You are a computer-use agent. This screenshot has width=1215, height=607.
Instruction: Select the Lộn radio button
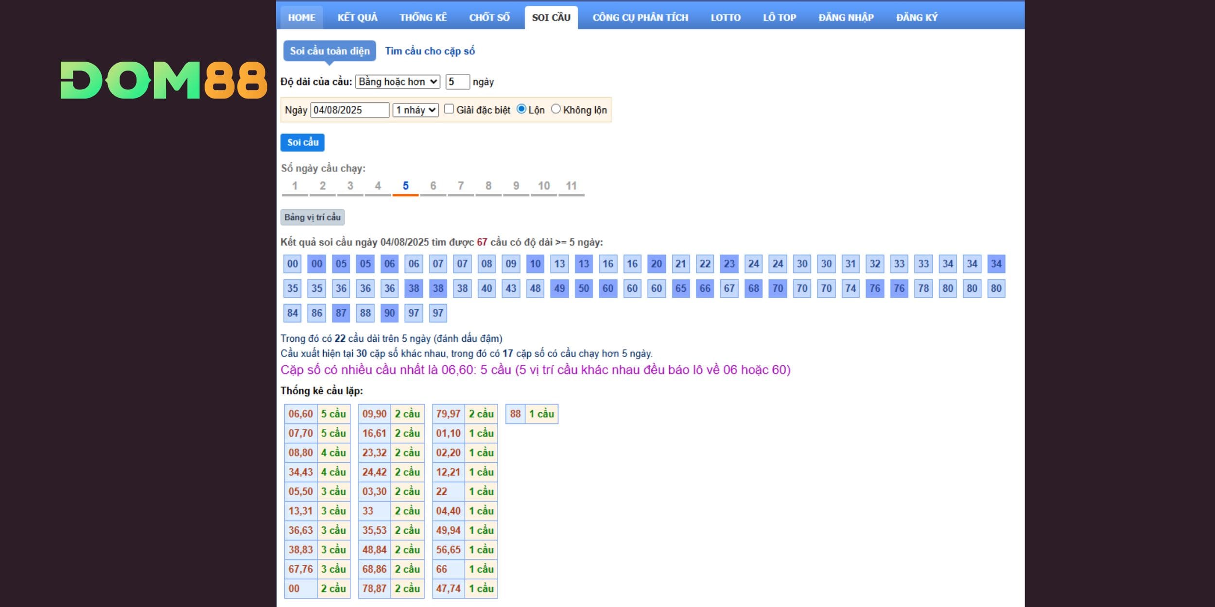click(521, 109)
